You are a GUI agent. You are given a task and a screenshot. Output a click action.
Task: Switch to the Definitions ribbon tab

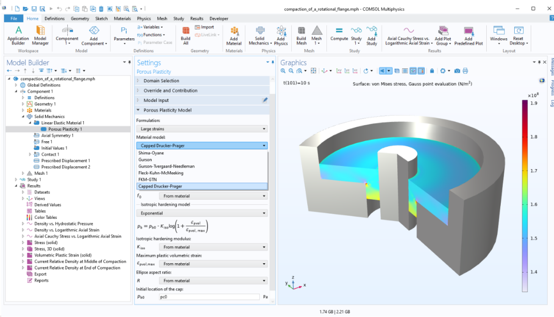point(54,19)
